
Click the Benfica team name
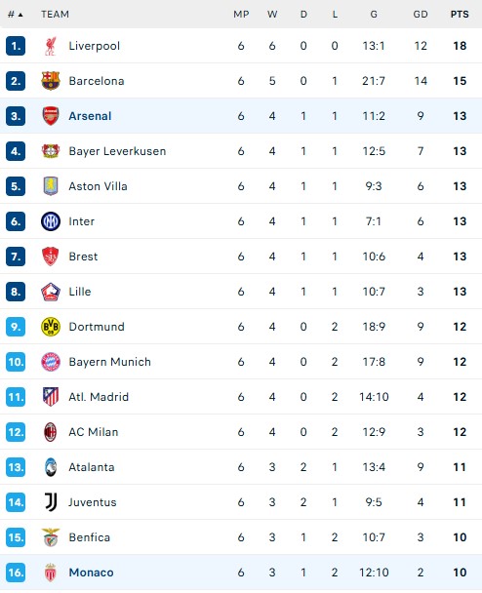tap(90, 537)
